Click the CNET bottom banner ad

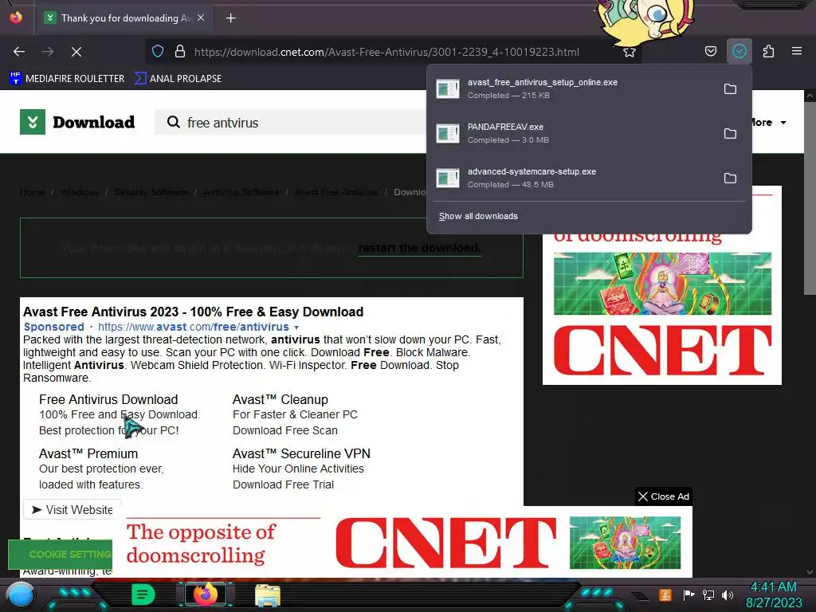(402, 542)
